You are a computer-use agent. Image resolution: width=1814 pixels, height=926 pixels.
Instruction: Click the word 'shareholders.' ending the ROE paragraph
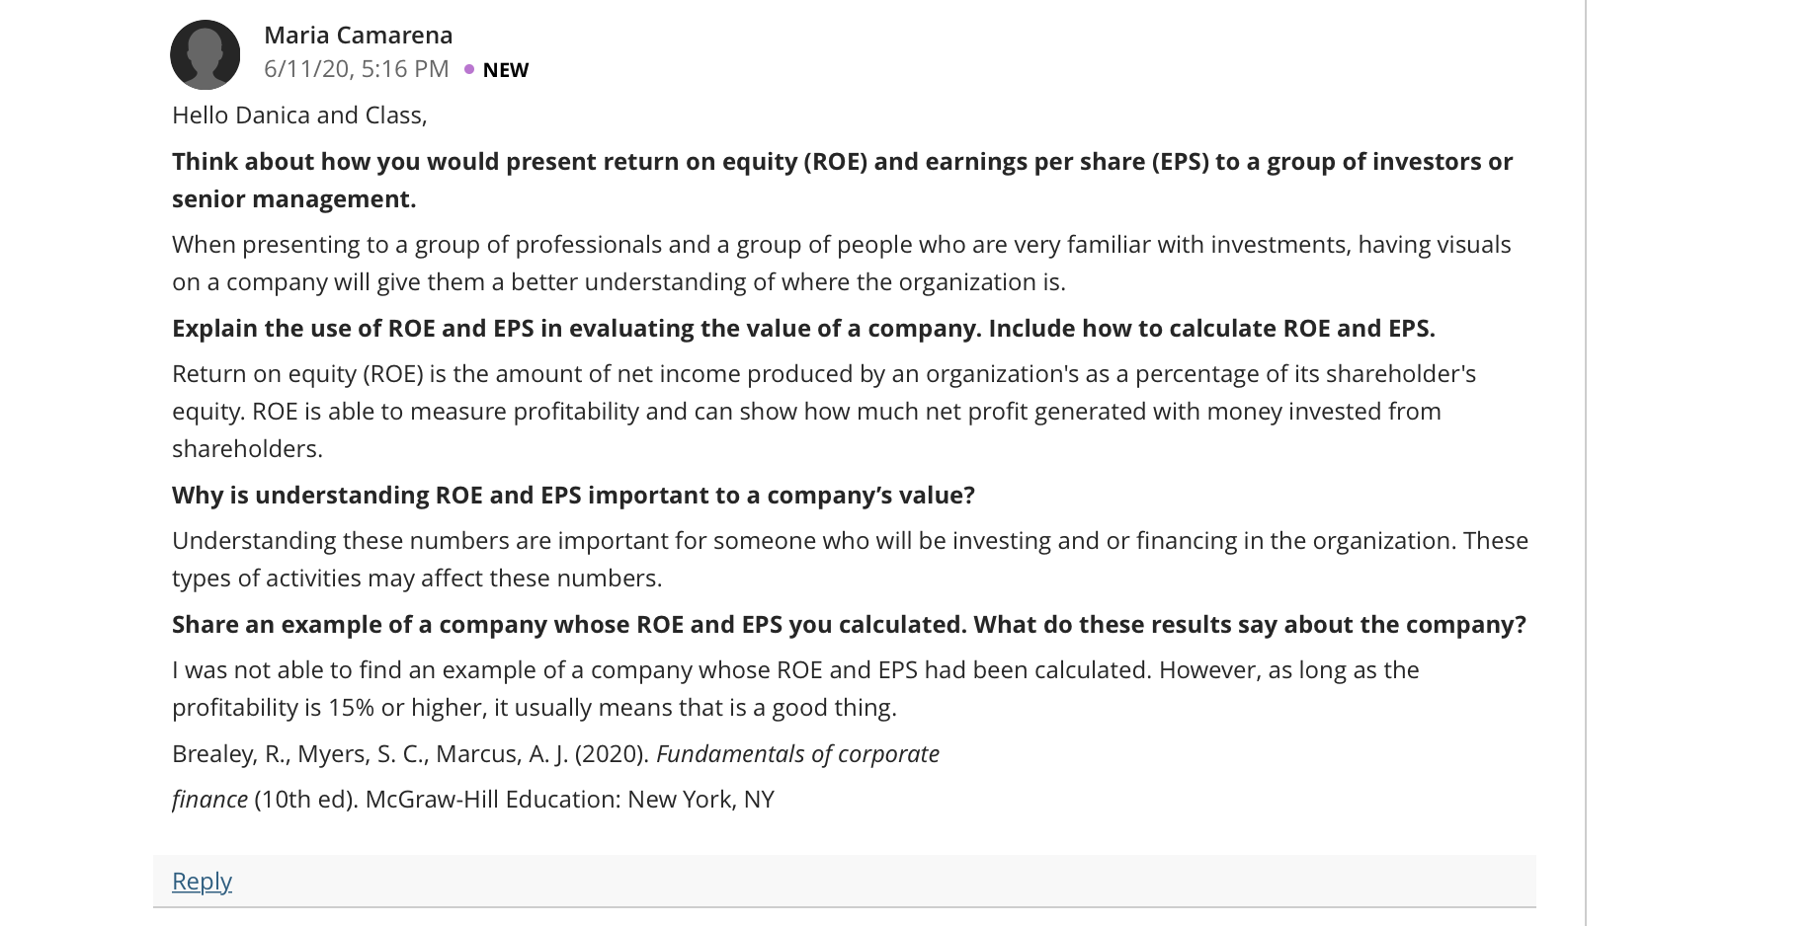(247, 448)
